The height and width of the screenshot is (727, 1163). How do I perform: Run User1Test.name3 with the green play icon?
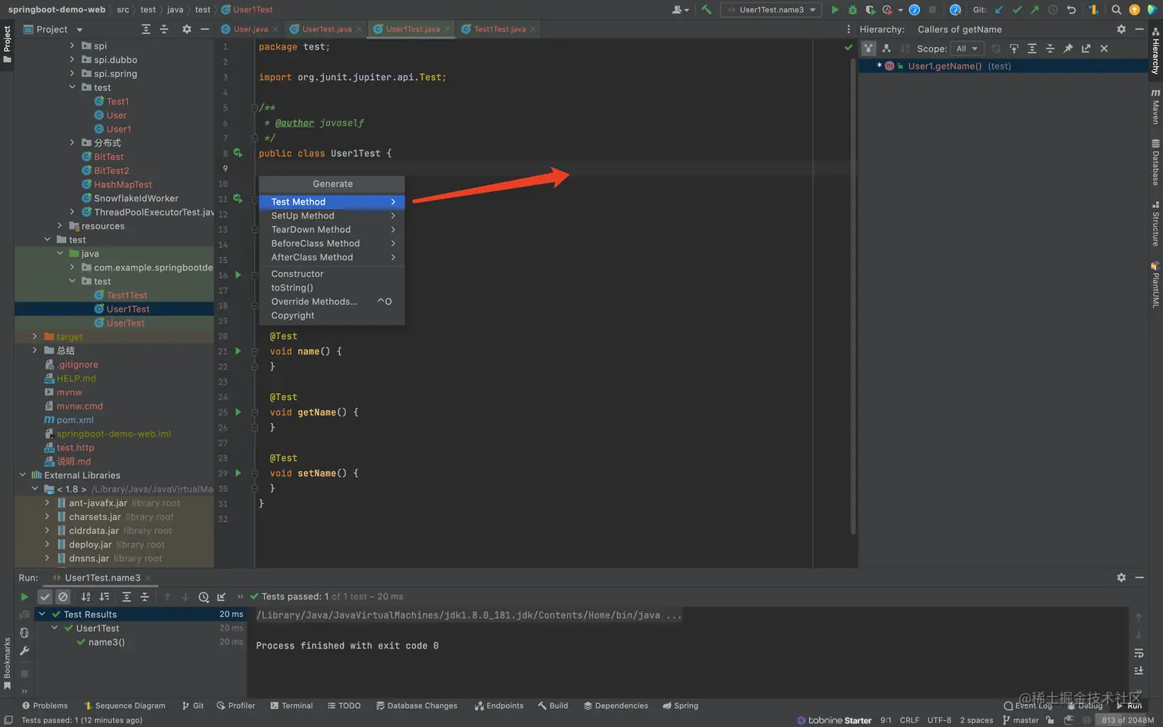coord(835,10)
